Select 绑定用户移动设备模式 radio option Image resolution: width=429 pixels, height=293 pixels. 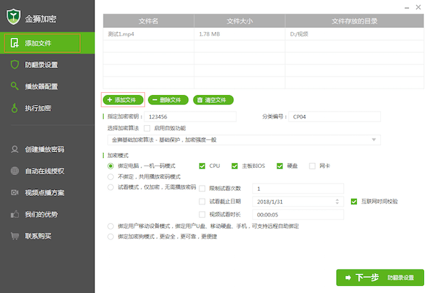coord(111,227)
